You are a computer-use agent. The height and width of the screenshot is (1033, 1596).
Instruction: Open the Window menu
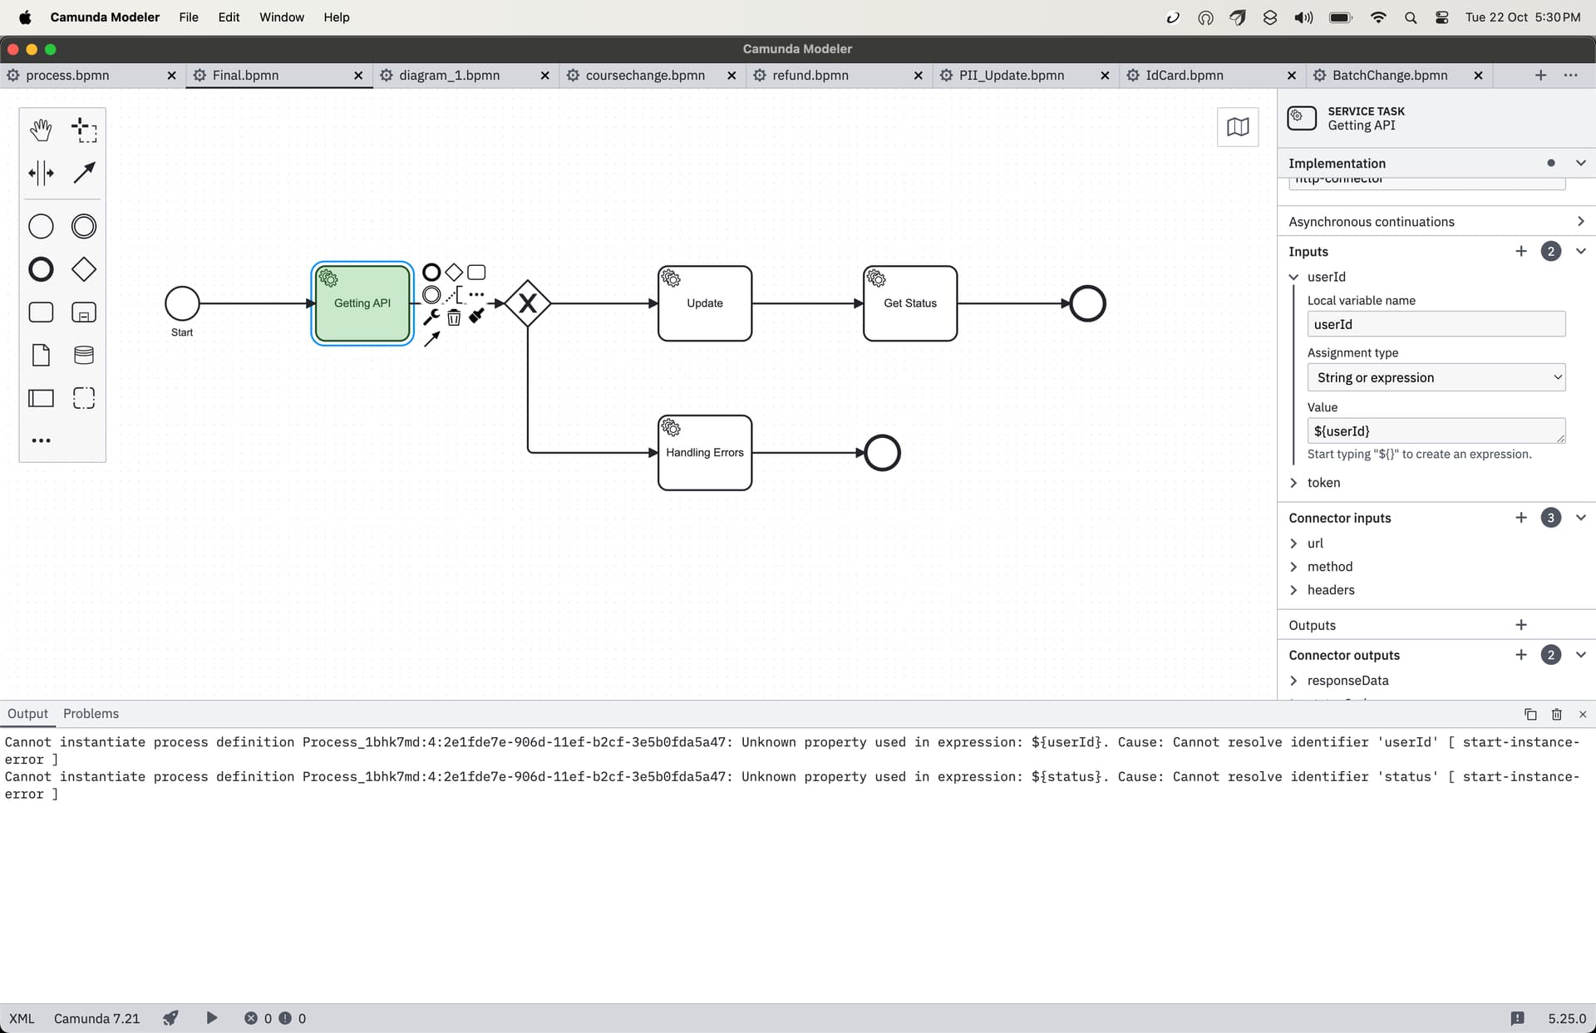tap(282, 17)
